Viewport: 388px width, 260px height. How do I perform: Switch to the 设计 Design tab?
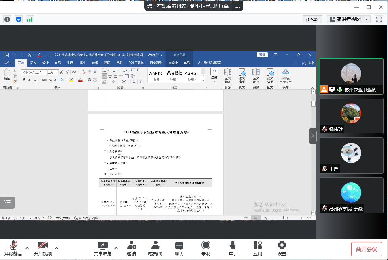45,63
